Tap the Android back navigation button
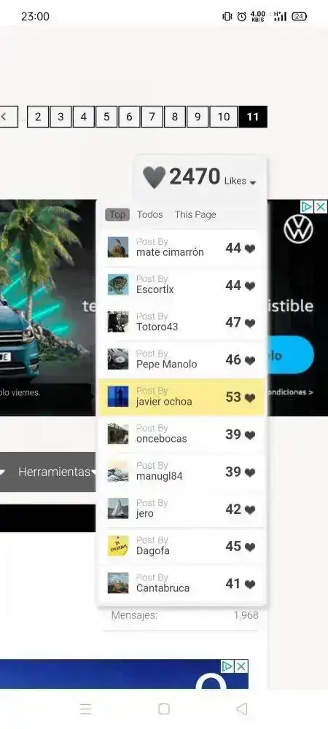 pos(241,709)
